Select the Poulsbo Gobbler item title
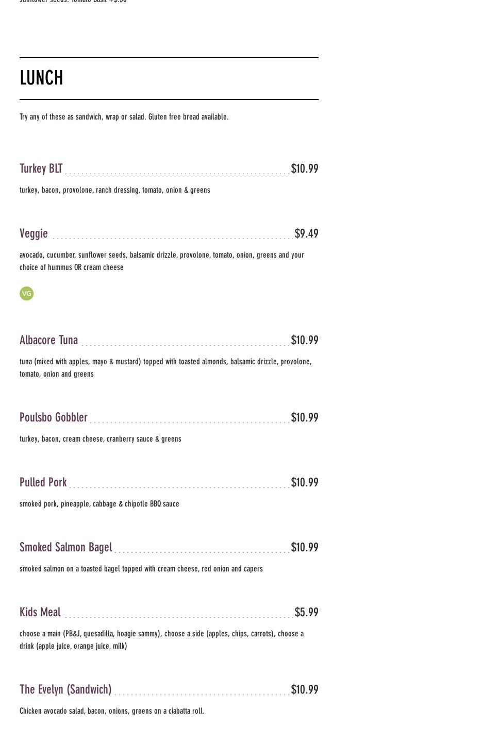 [x=54, y=418]
